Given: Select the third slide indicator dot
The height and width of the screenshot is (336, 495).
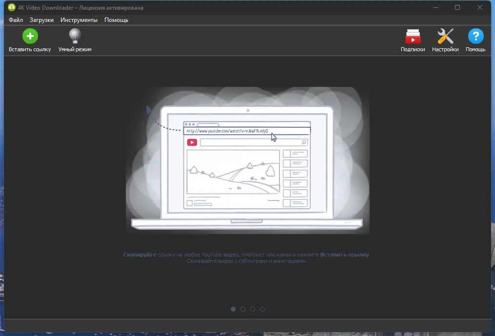Looking at the screenshot, I should coord(253,309).
